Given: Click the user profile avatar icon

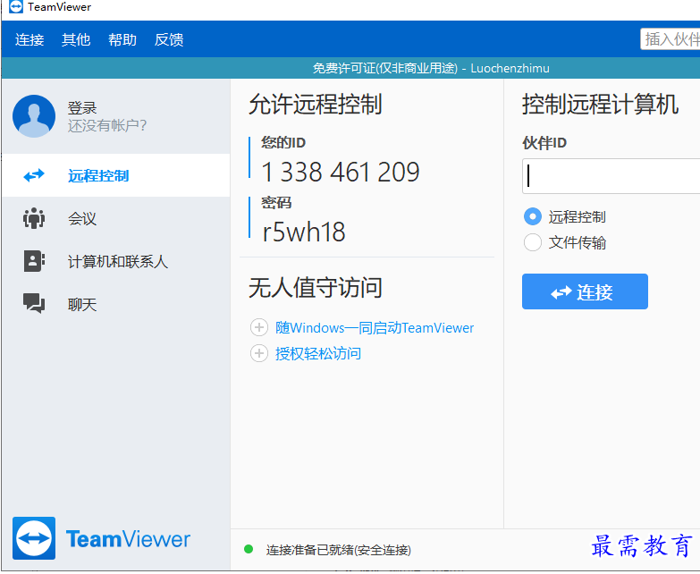Looking at the screenshot, I should coord(34,116).
